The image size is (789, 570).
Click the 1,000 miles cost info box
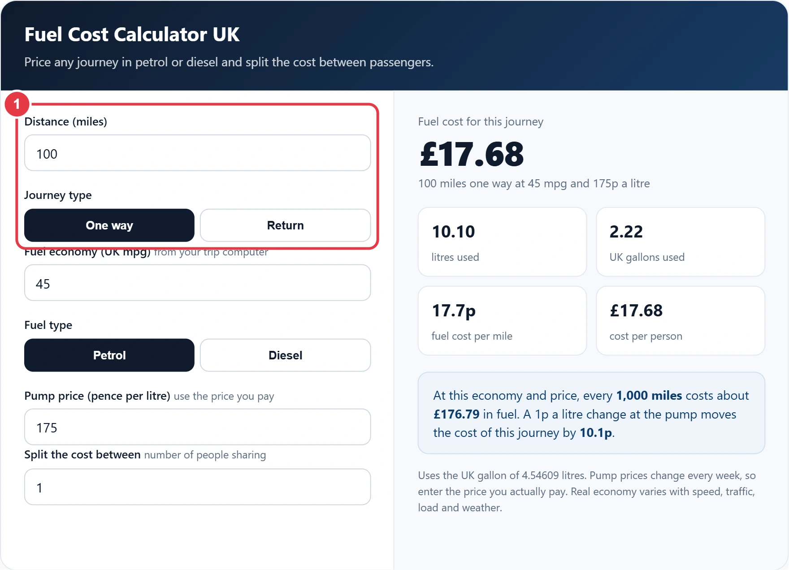[591, 413]
